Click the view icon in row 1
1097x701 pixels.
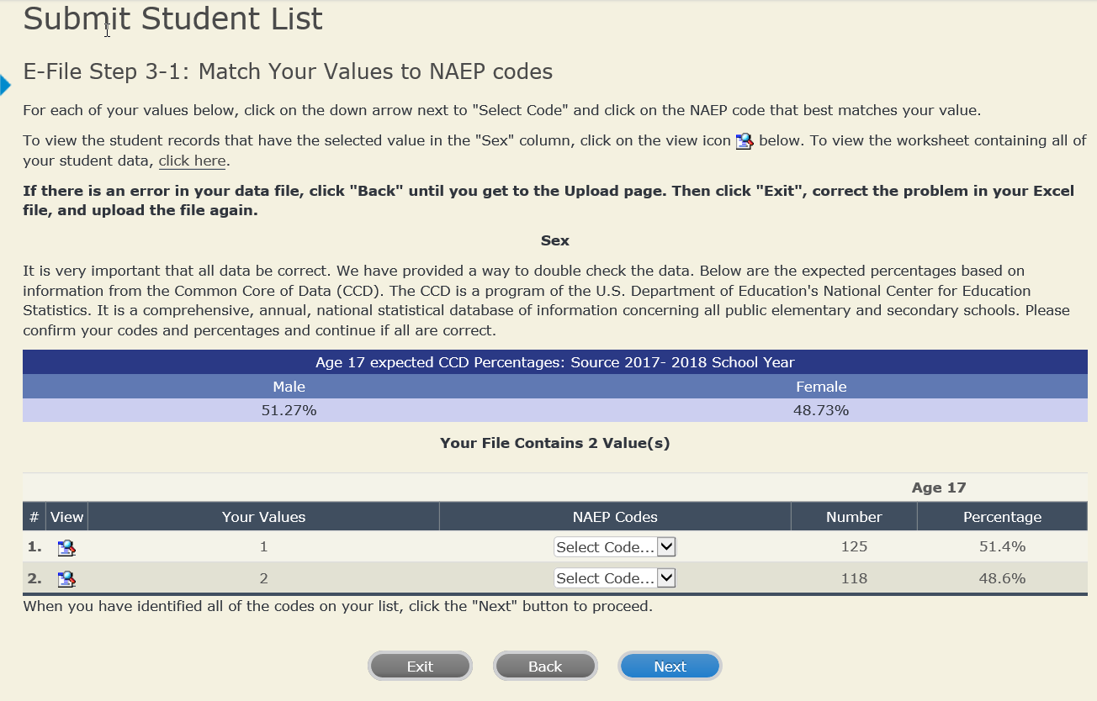[x=66, y=548]
